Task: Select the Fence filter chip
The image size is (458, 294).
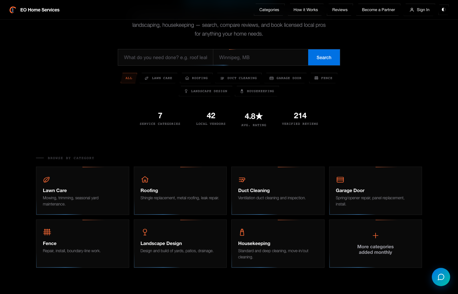Action: coord(323,78)
